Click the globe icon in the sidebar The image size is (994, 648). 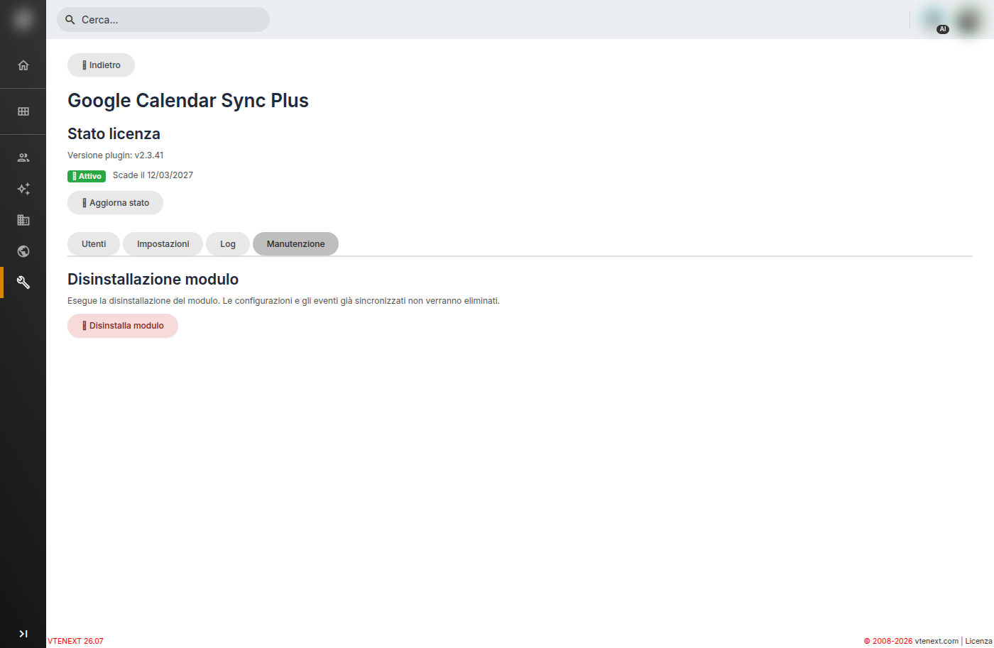coord(23,251)
